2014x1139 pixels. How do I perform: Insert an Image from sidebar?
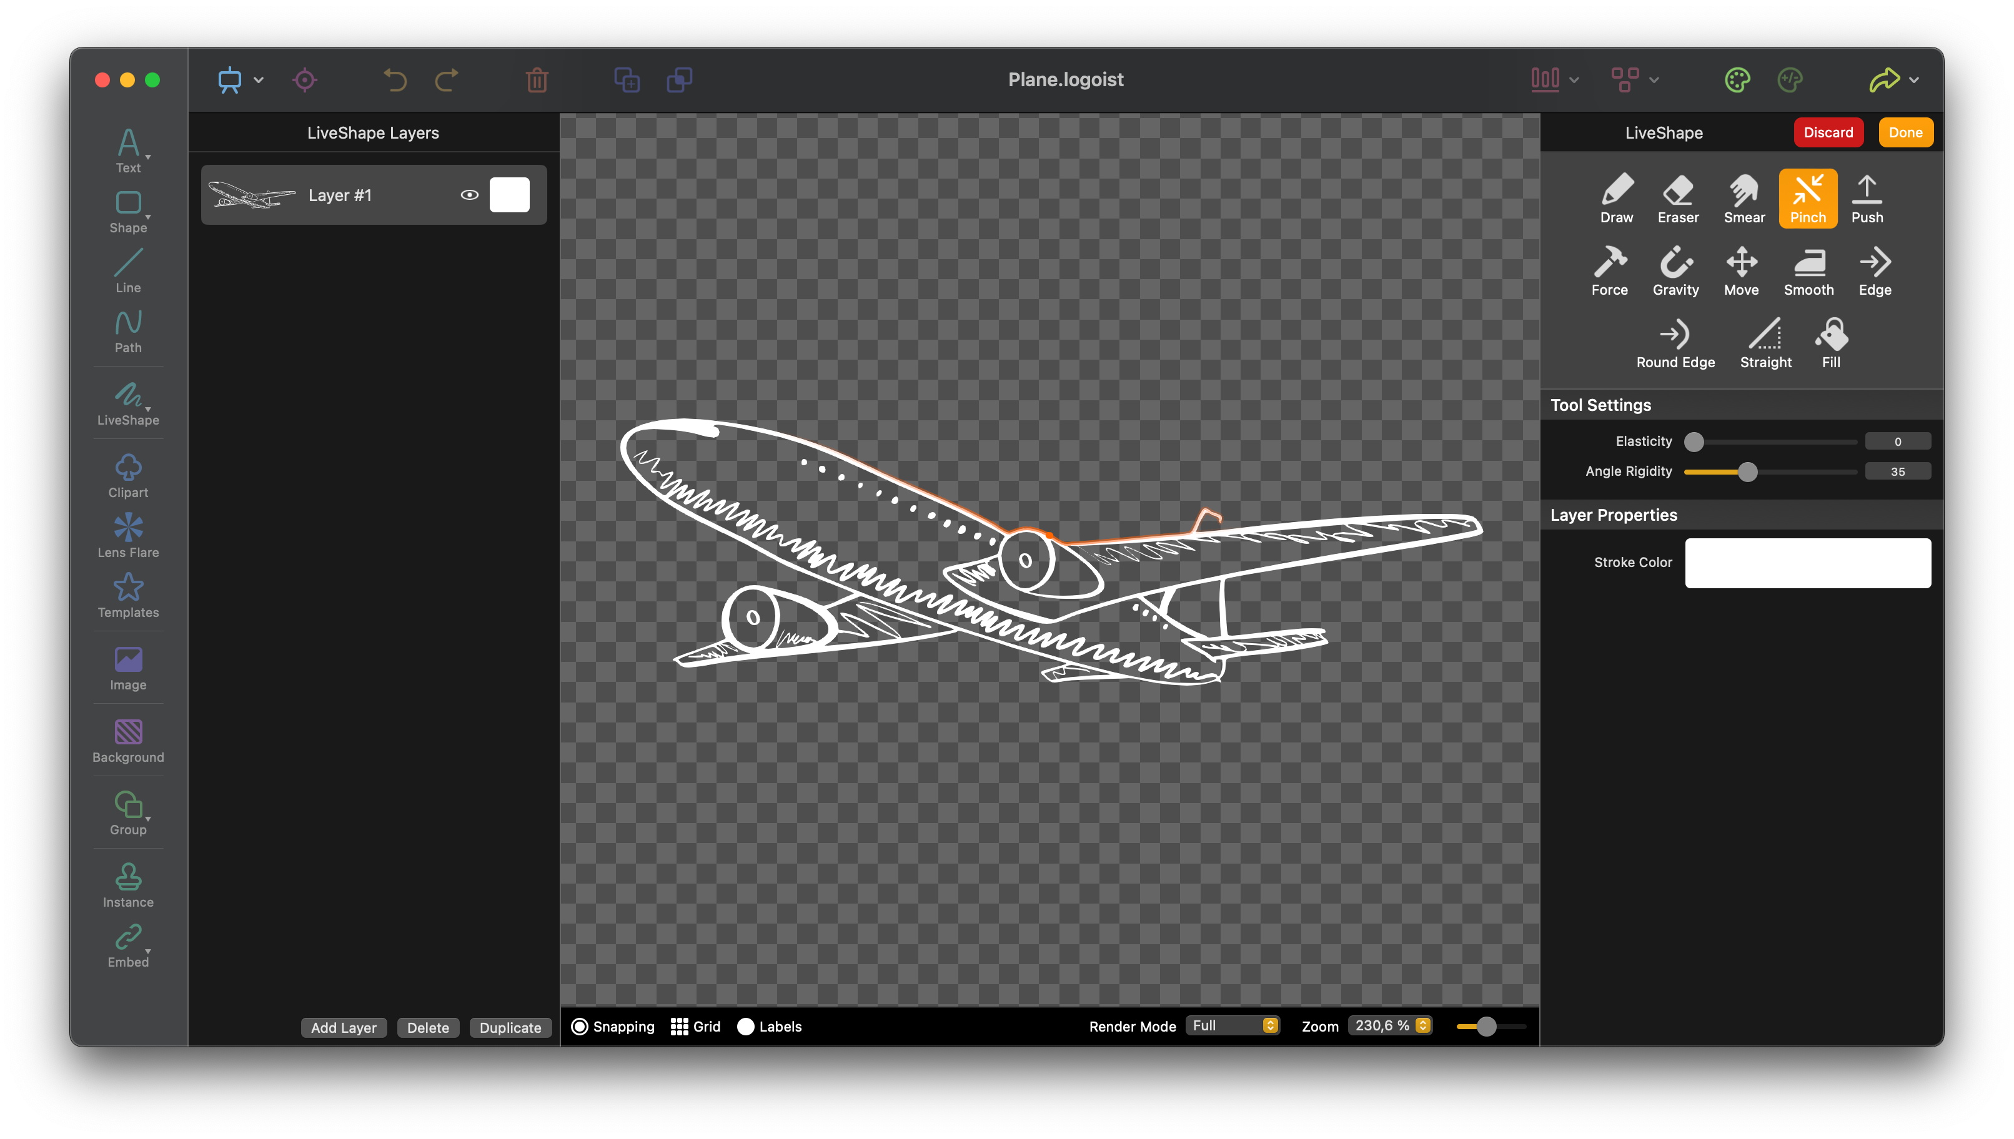128,669
